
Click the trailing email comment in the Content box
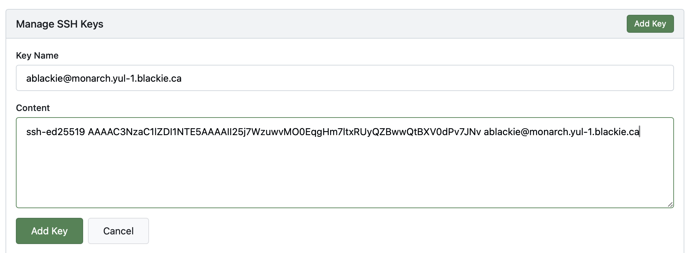click(561, 132)
